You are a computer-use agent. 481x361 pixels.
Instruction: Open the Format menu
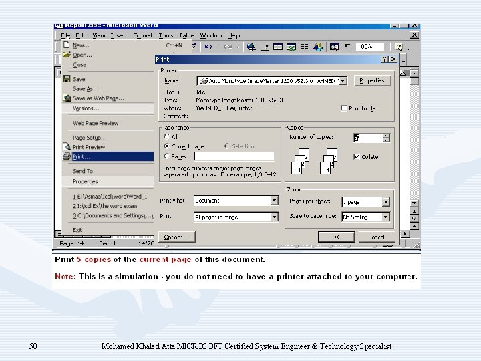tap(143, 35)
